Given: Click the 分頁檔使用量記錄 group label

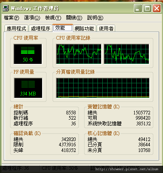Looking at the screenshot, I should point(75,72).
